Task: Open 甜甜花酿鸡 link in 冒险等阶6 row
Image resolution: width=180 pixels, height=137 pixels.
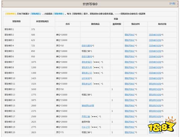Action: (x=87, y=56)
